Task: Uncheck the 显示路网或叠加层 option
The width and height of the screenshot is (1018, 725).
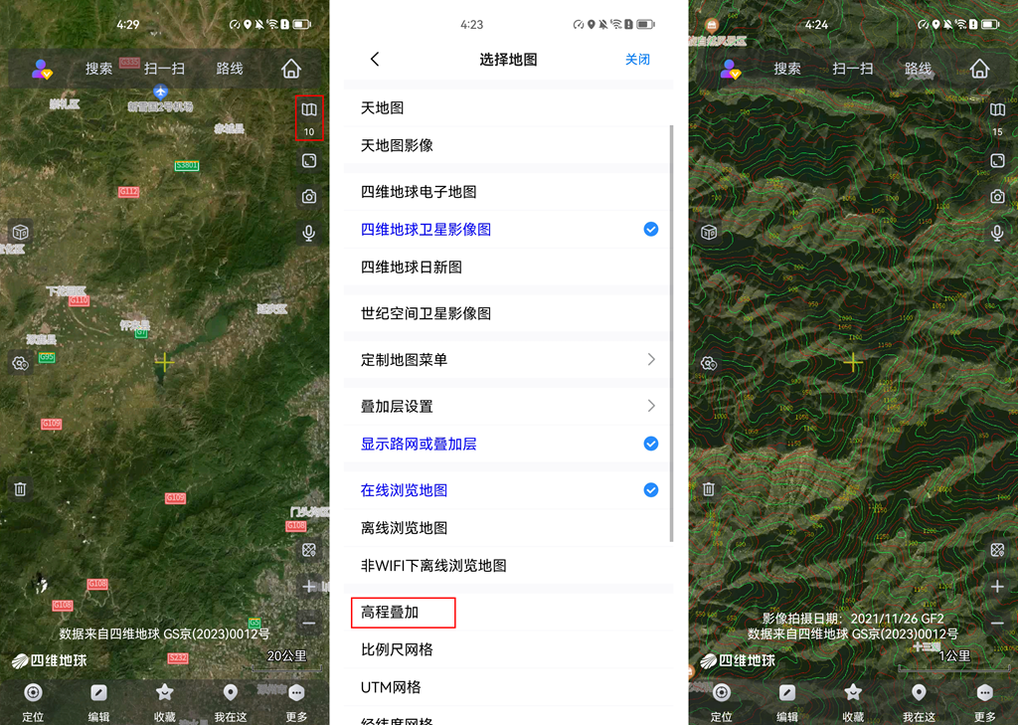Action: [x=651, y=444]
